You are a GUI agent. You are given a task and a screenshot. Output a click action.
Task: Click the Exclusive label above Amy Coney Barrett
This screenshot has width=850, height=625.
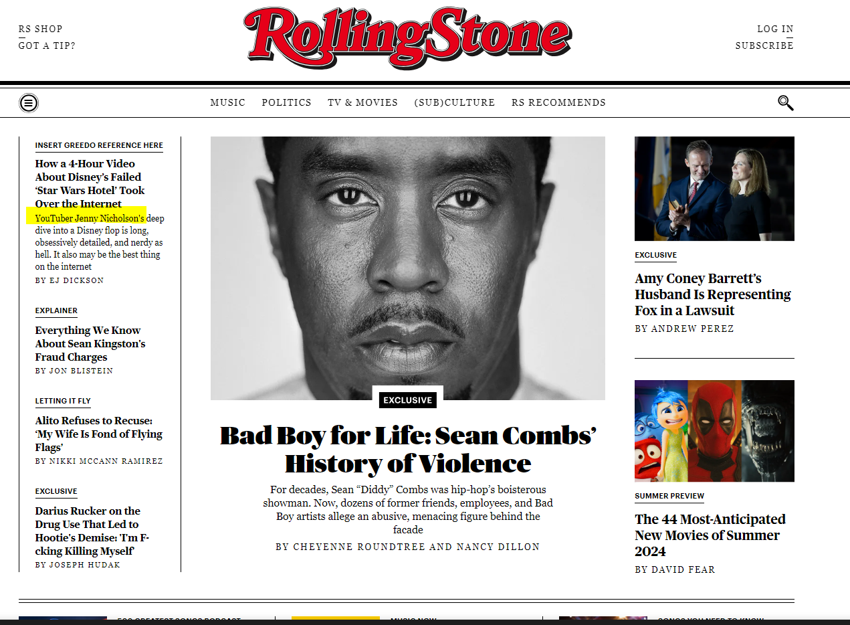pyautogui.click(x=656, y=255)
